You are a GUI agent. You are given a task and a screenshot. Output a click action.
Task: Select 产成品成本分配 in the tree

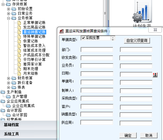tap(36, 55)
